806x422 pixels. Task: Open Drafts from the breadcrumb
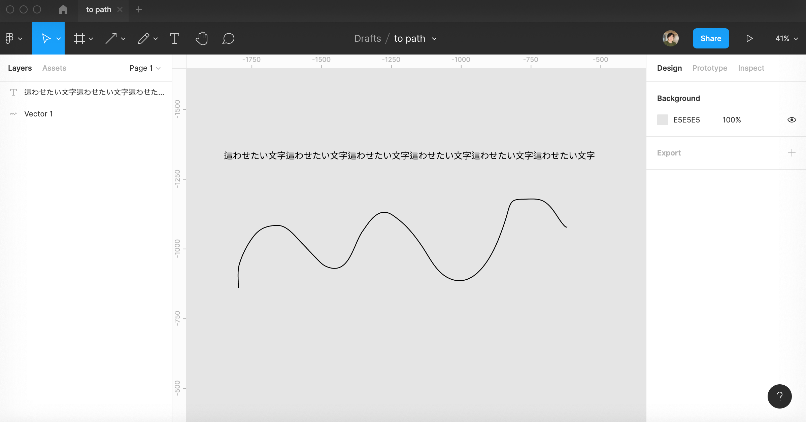click(x=368, y=38)
